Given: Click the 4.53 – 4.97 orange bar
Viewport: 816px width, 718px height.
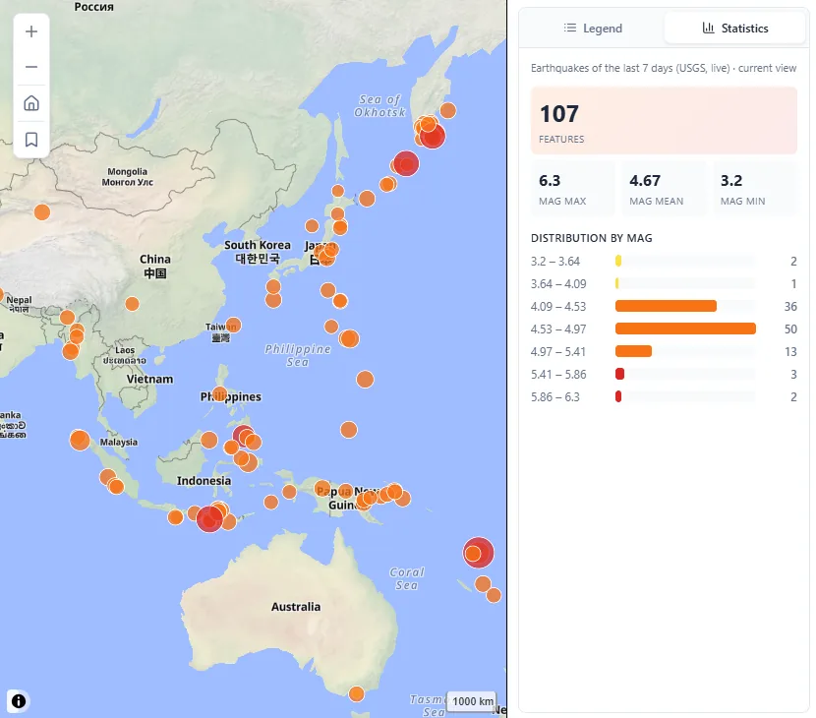Looking at the screenshot, I should pyautogui.click(x=685, y=329).
